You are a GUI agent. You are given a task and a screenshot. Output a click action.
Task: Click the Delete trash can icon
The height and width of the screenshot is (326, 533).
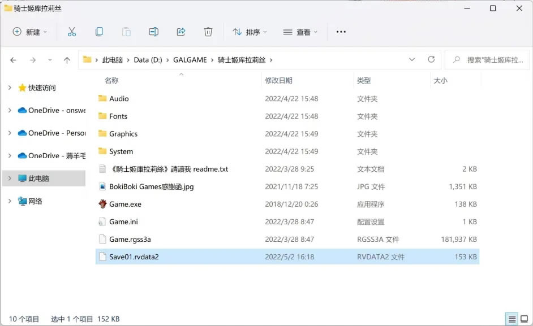(208, 32)
